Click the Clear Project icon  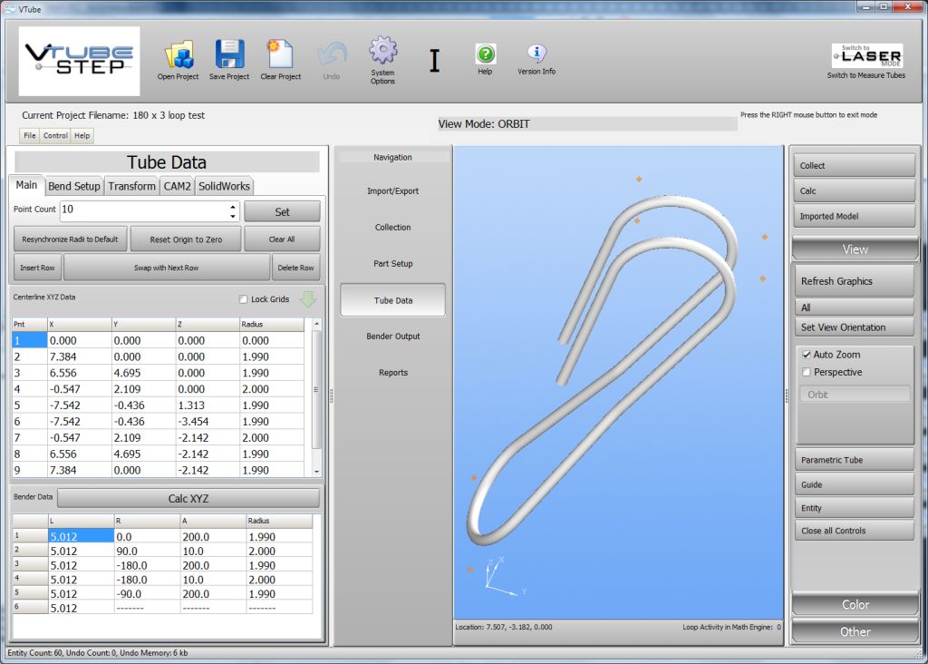point(280,54)
